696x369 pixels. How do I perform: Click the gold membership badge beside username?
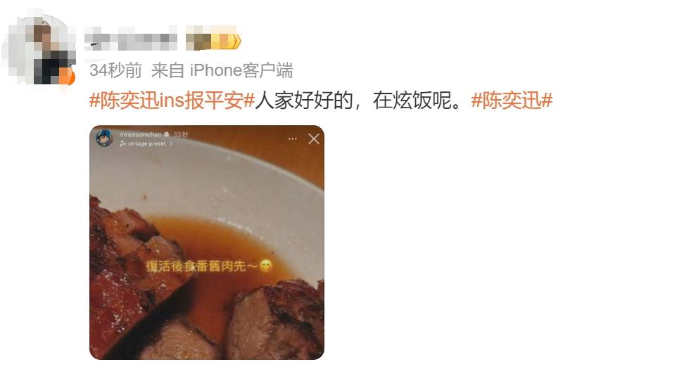pyautogui.click(x=213, y=41)
